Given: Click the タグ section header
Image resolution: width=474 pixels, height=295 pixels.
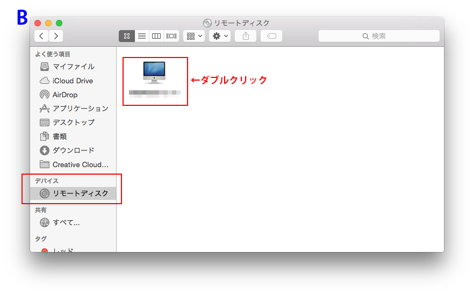Looking at the screenshot, I should point(41,239).
